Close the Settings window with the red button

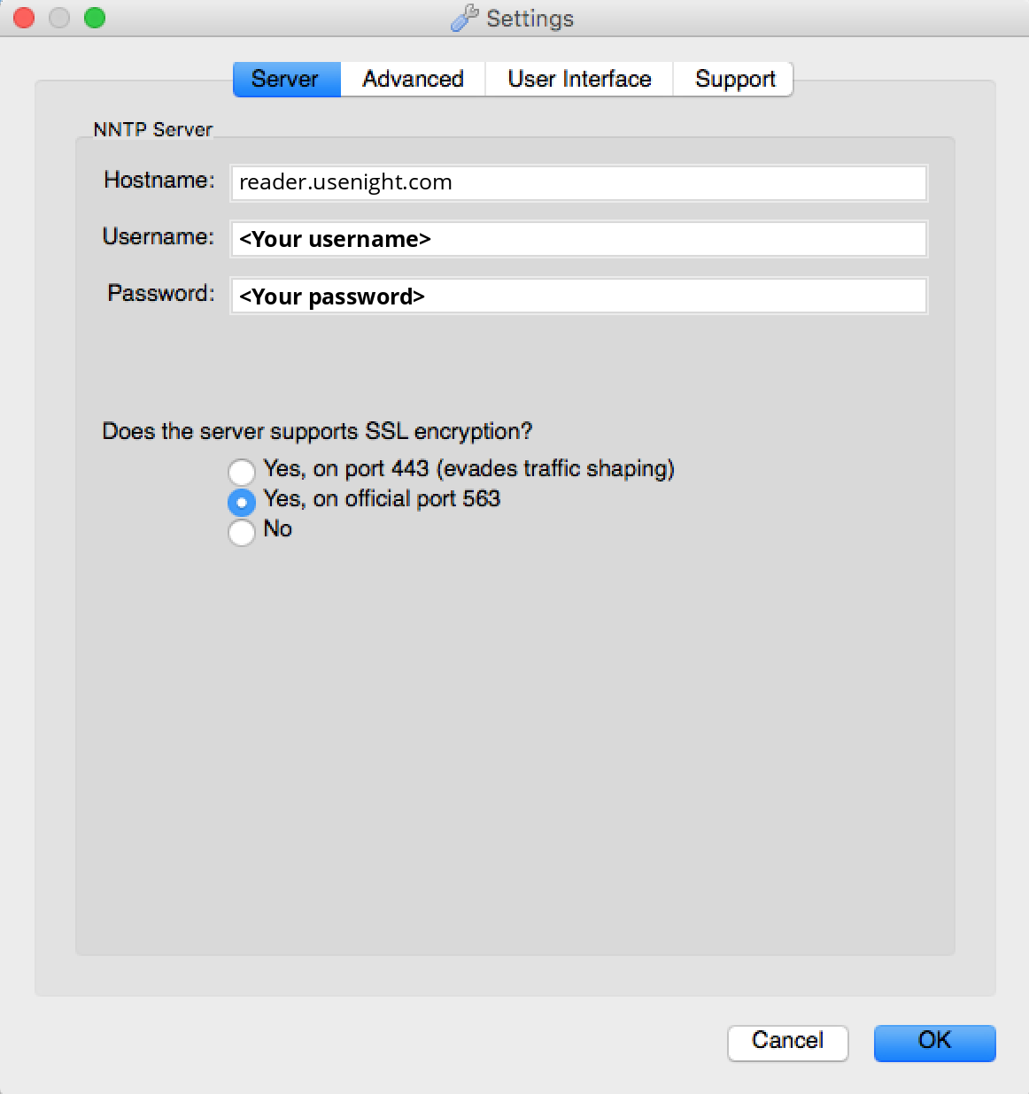click(24, 18)
